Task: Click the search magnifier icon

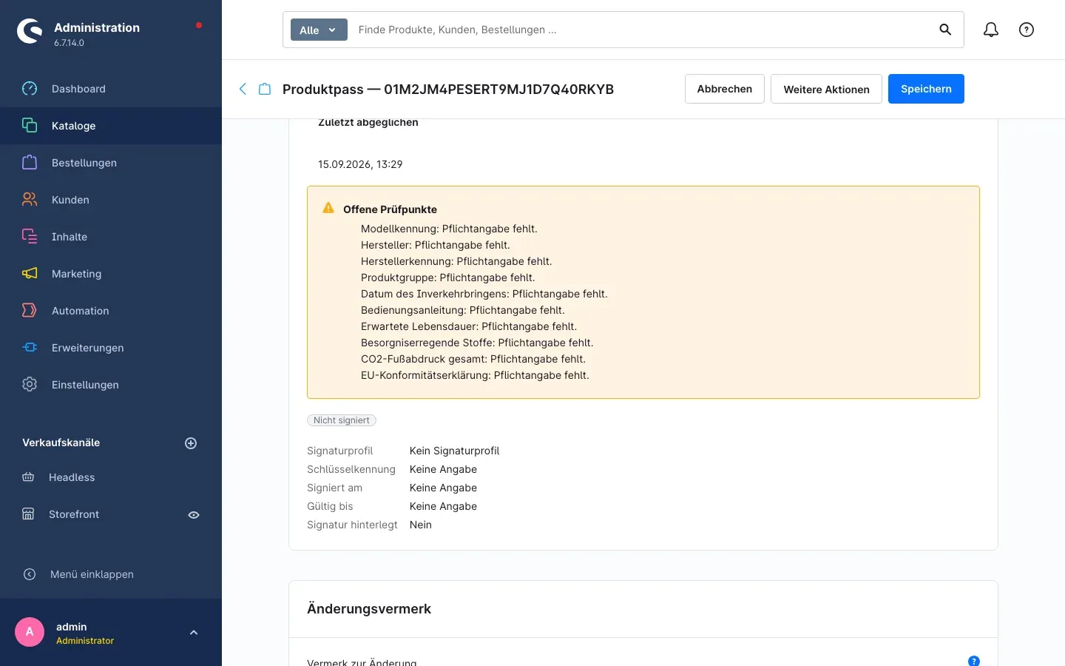Action: click(945, 30)
